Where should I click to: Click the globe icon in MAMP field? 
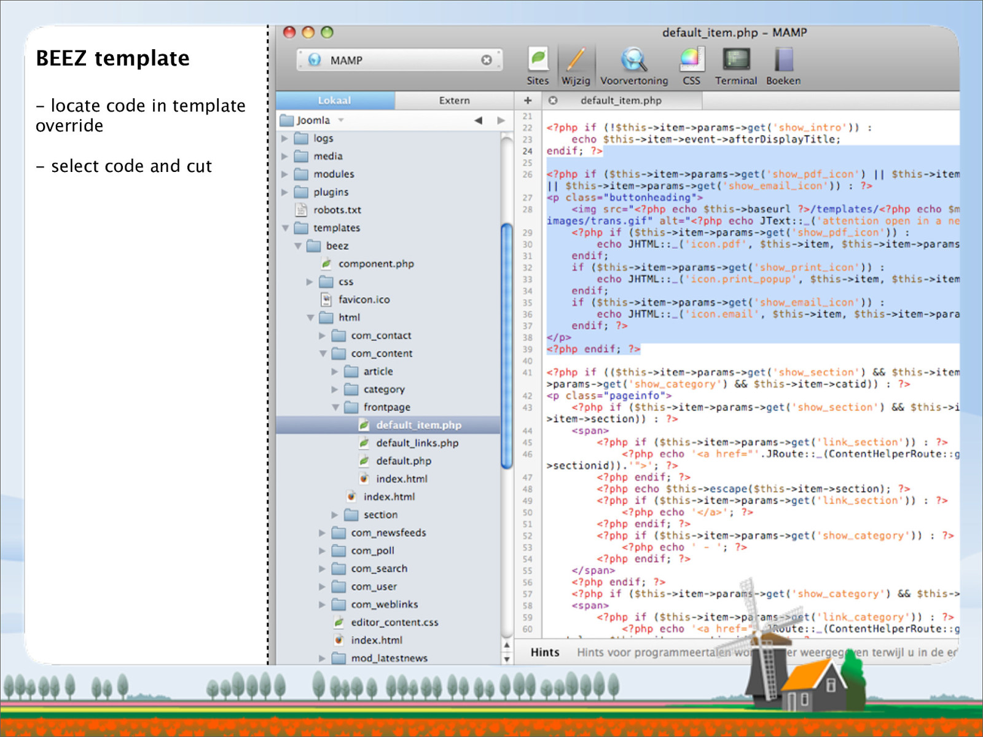315,60
